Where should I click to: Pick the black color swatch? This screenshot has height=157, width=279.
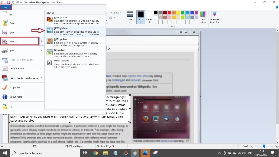click(156, 13)
